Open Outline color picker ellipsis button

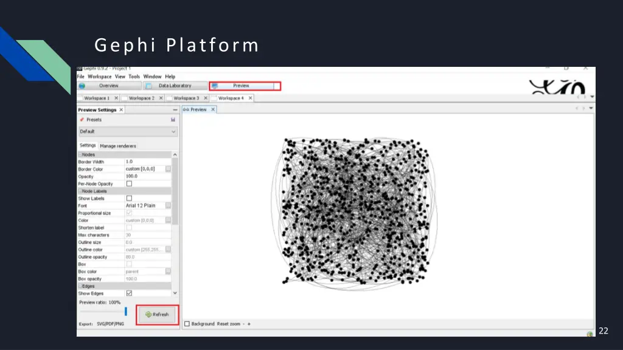(x=168, y=250)
